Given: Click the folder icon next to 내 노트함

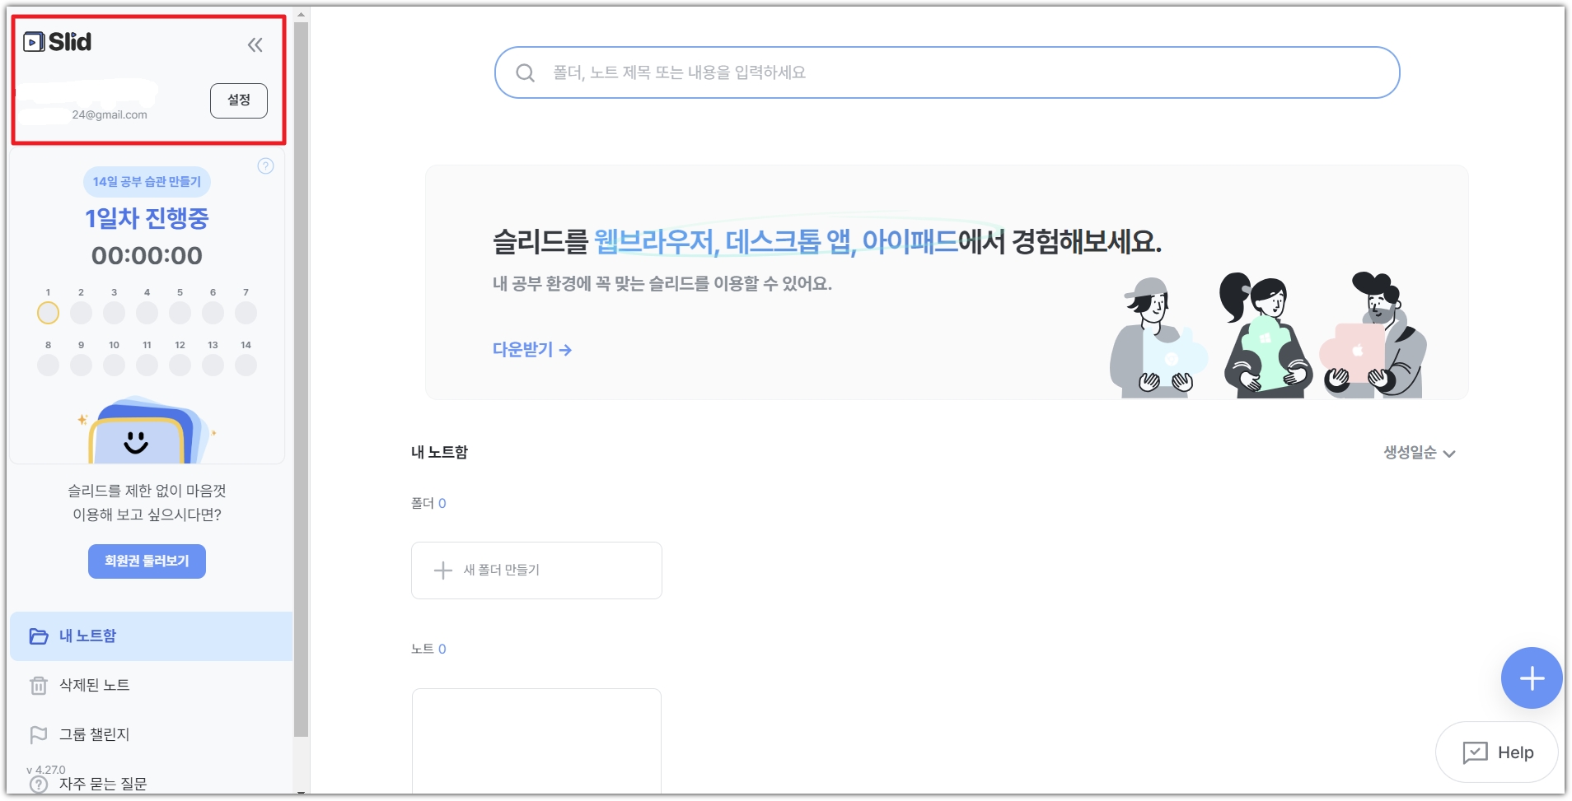Looking at the screenshot, I should (x=39, y=636).
